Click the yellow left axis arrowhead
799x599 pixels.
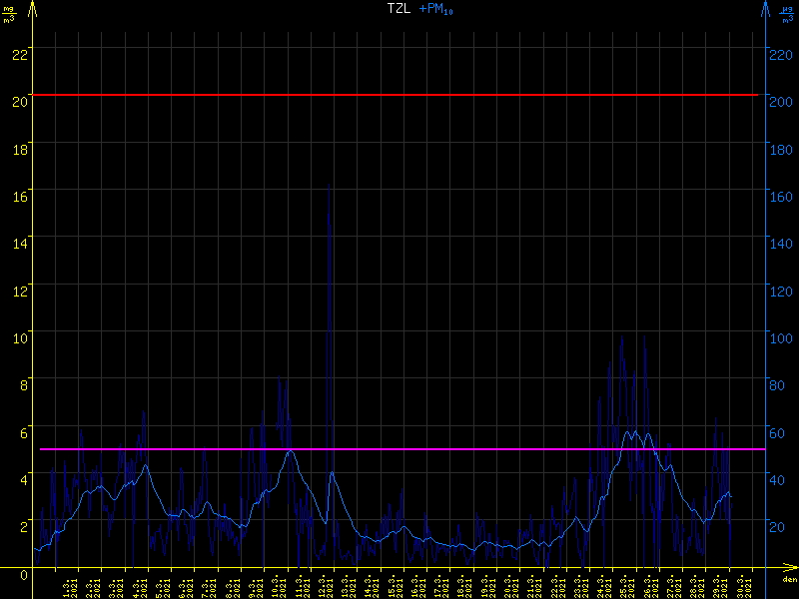click(x=33, y=9)
